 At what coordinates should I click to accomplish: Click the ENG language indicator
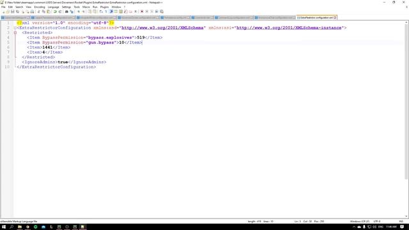coord(381,227)
